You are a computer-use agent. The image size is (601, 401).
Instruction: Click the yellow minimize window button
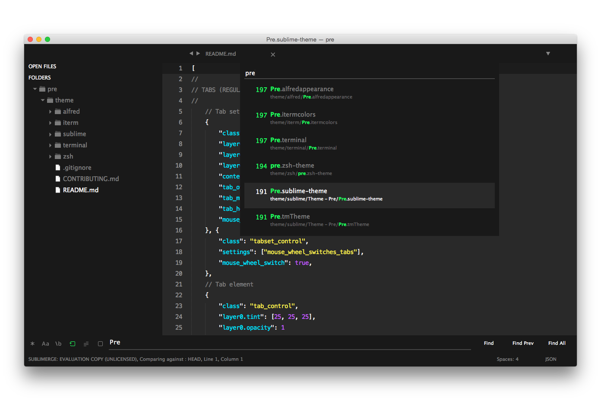tap(39, 39)
